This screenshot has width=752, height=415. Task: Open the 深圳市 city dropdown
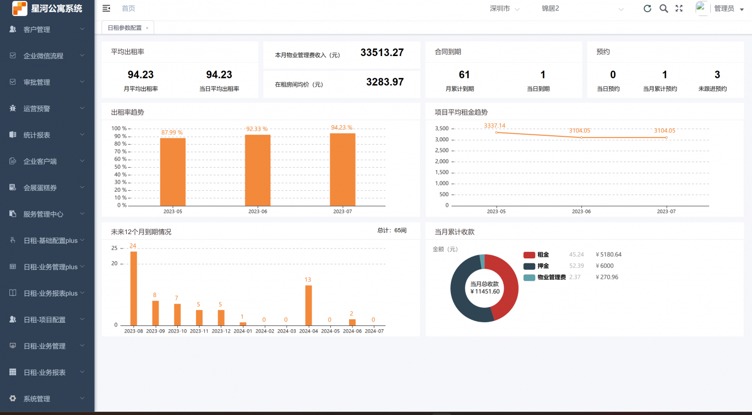point(504,8)
